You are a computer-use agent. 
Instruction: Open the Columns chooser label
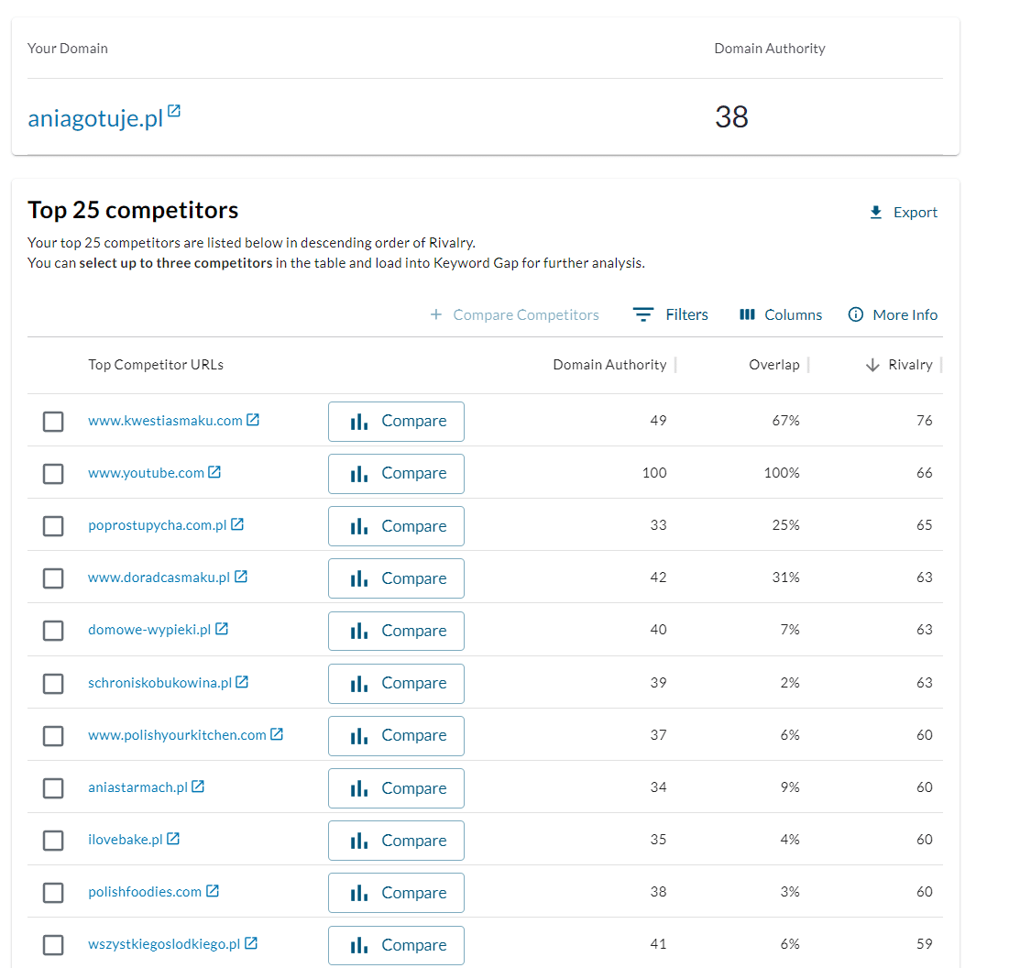(794, 314)
